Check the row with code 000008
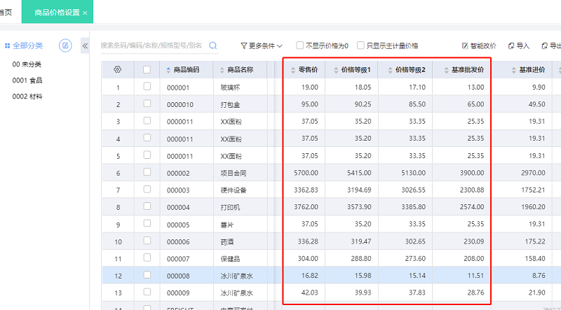This screenshot has width=561, height=310. 147,275
